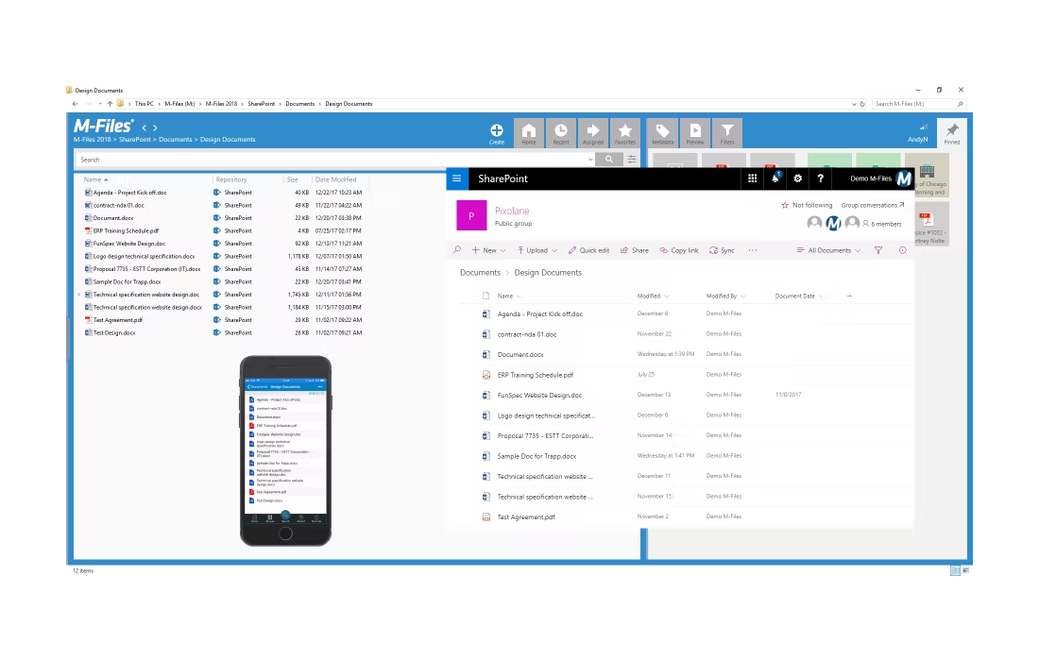The image size is (1039, 661).
Task: Click the Pixolane group title
Action: tap(512, 211)
